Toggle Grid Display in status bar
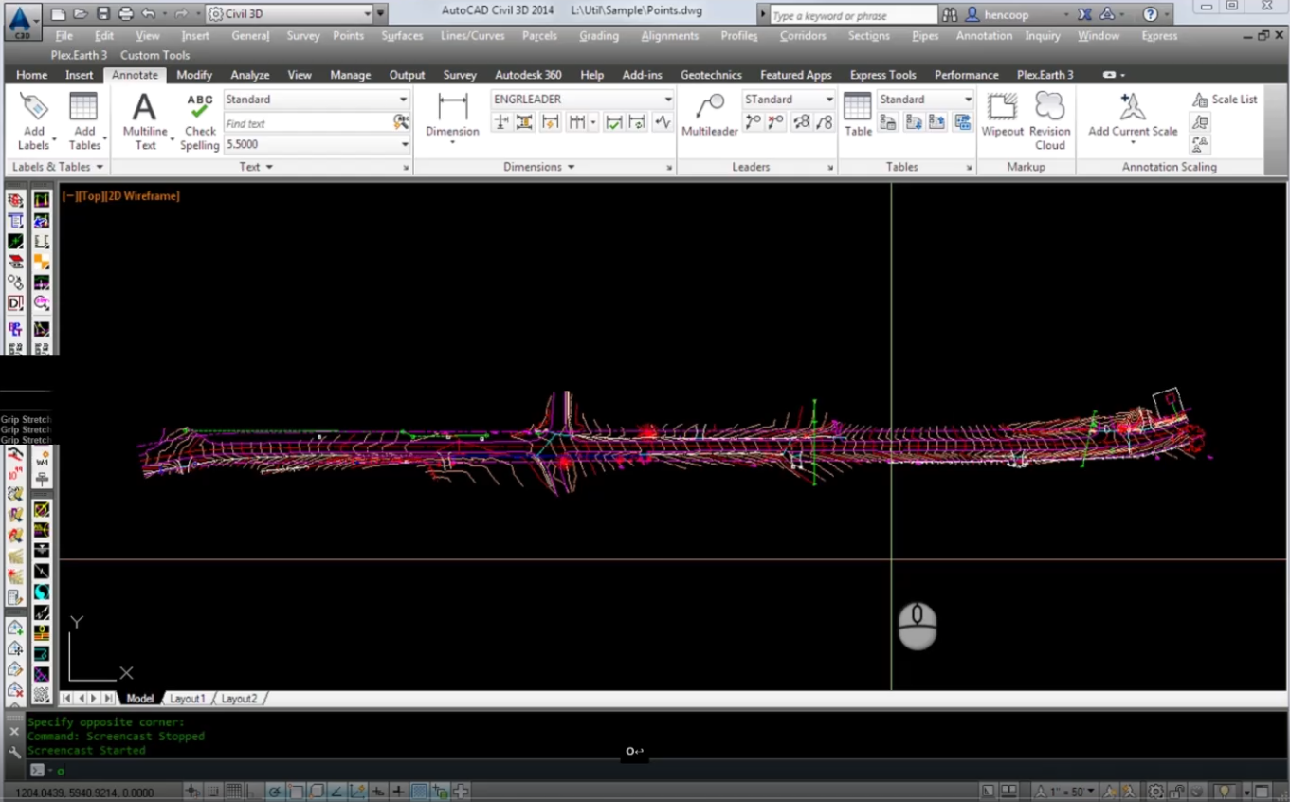Screen dimensions: 1290x802 233,792
